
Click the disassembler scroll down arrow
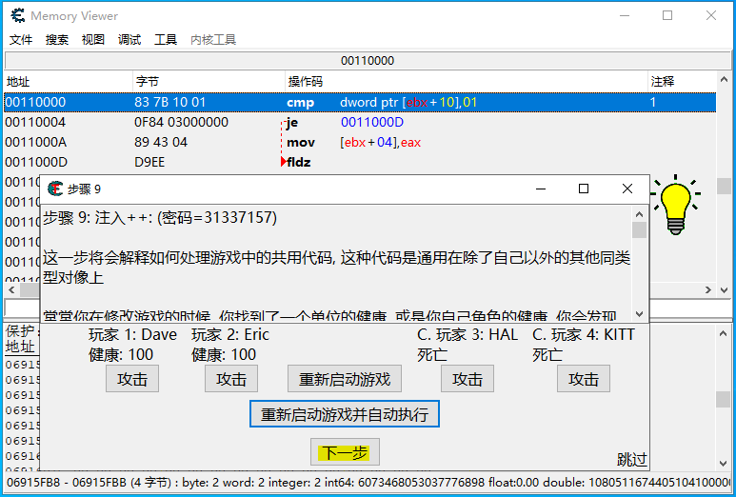click(x=724, y=290)
